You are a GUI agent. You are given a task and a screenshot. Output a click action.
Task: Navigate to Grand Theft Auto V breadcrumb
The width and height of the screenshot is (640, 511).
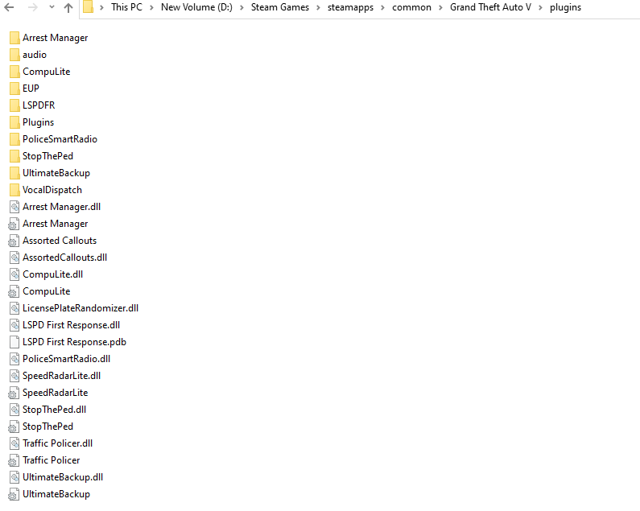490,7
